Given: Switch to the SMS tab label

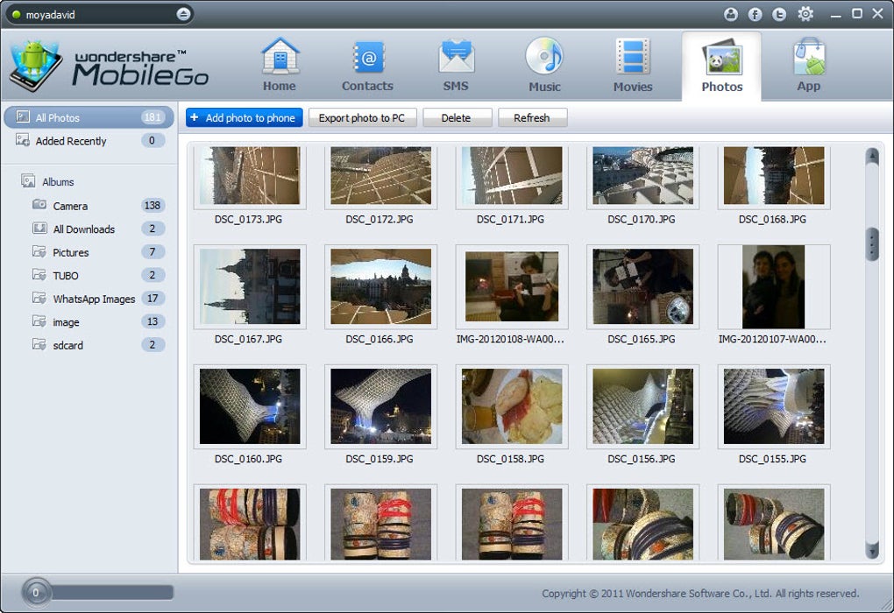Looking at the screenshot, I should tap(456, 86).
